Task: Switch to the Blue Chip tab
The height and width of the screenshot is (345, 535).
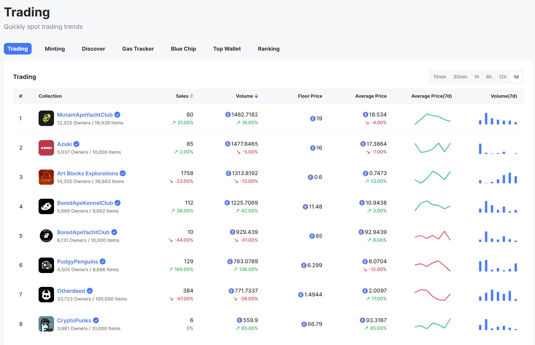Action: point(183,48)
